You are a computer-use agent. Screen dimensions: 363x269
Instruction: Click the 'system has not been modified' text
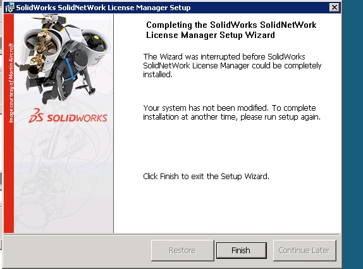pyautogui.click(x=231, y=113)
